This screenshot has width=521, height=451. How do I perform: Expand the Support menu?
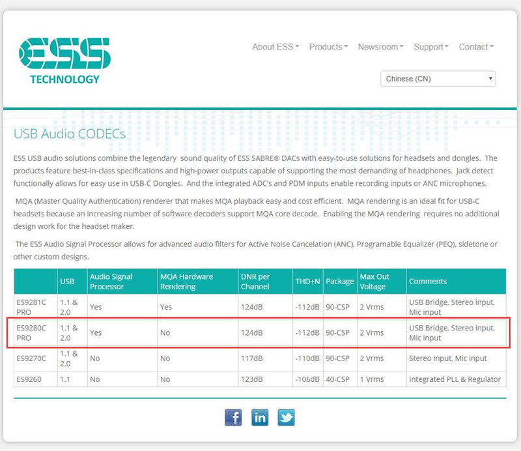click(x=431, y=47)
